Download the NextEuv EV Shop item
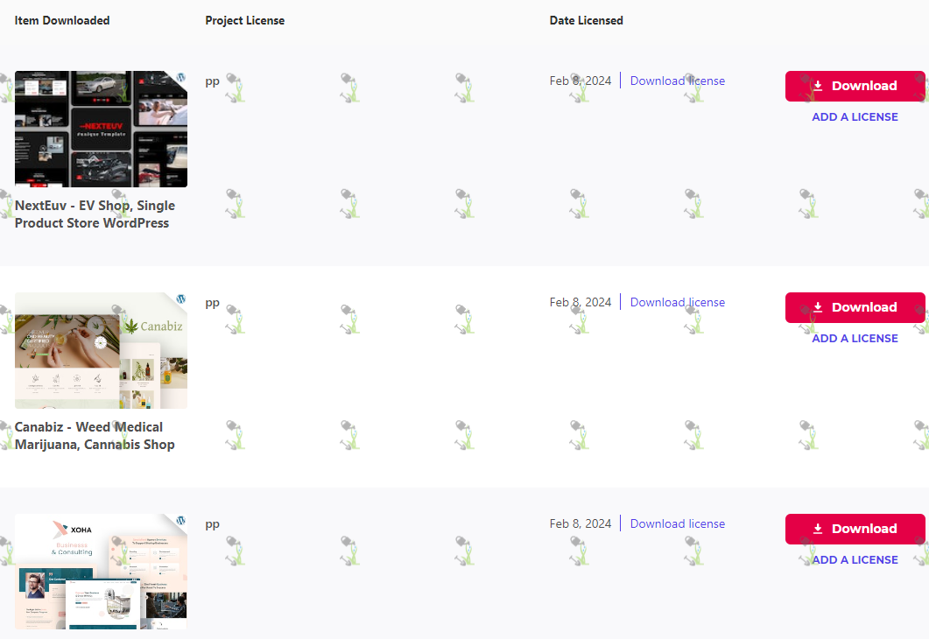This screenshot has height=639, width=929. tap(855, 86)
